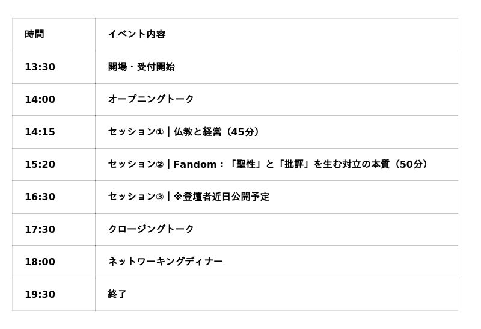Click the 開場・受付開始 event text
The width and height of the screenshot is (481, 329).
[141, 67]
